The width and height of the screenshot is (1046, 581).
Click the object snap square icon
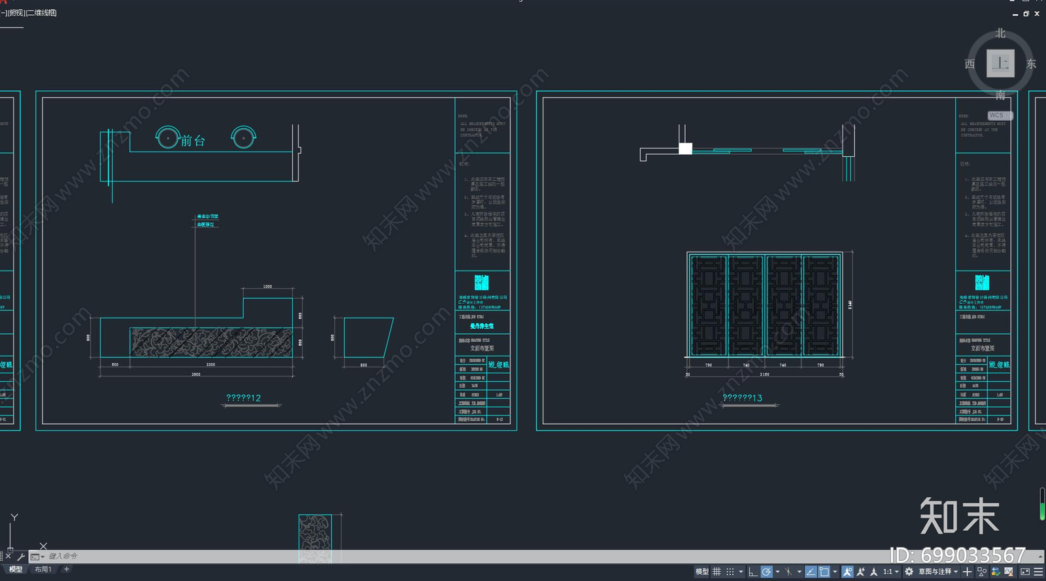pyautogui.click(x=824, y=572)
